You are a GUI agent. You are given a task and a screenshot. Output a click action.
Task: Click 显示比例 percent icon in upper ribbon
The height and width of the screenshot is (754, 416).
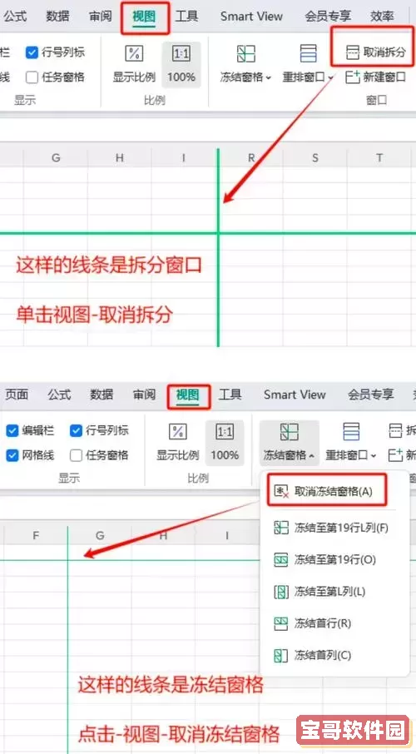tap(134, 53)
